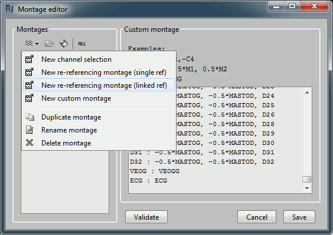Click icon next to New channel selection

30,59
